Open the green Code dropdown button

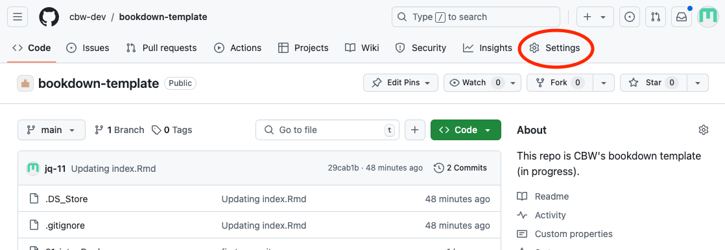pyautogui.click(x=466, y=130)
